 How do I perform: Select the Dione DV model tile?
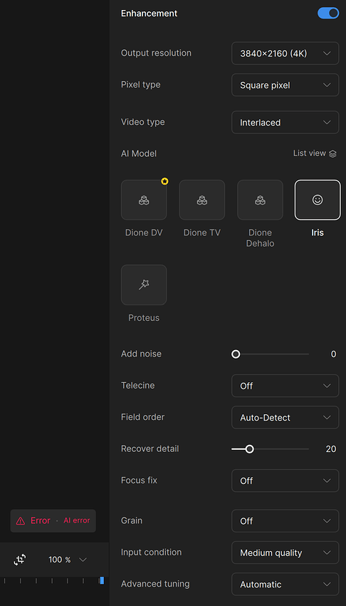(x=144, y=200)
